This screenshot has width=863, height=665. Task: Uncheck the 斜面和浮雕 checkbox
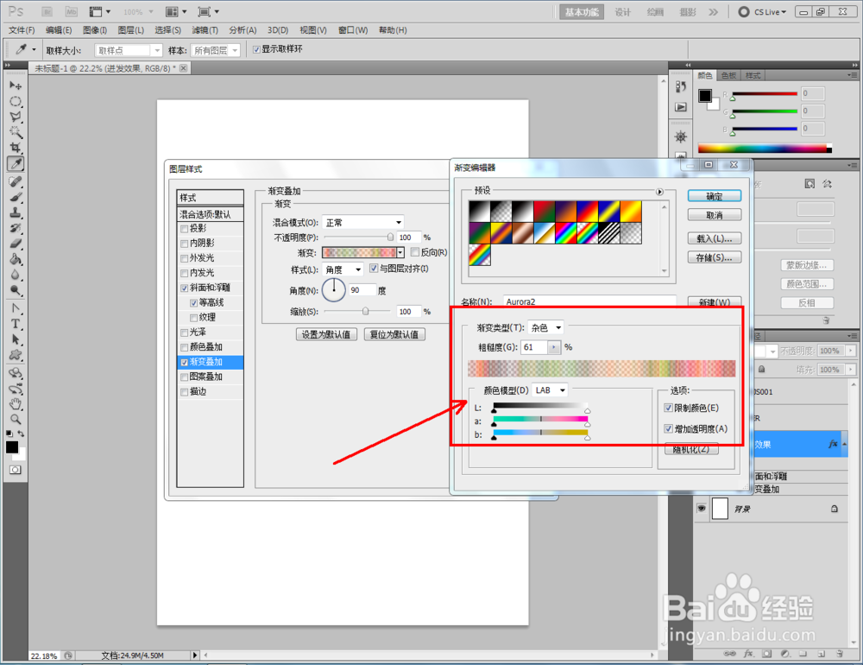(x=185, y=288)
